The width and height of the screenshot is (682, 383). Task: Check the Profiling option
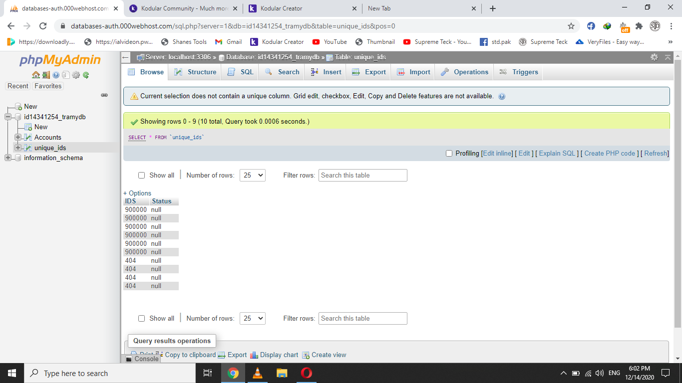pos(448,154)
